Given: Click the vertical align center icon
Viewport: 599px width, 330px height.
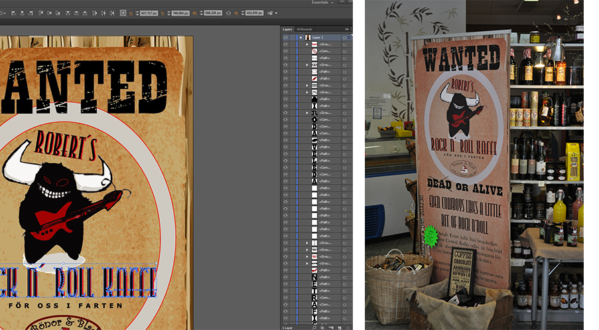Looking at the screenshot, I should point(49,13).
